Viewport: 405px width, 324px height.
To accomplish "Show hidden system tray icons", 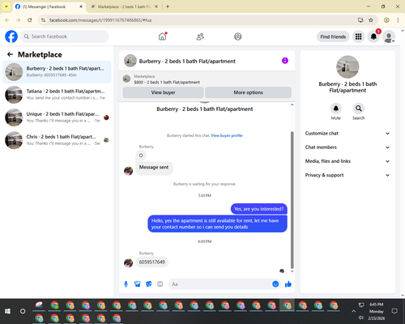I will point(353,311).
